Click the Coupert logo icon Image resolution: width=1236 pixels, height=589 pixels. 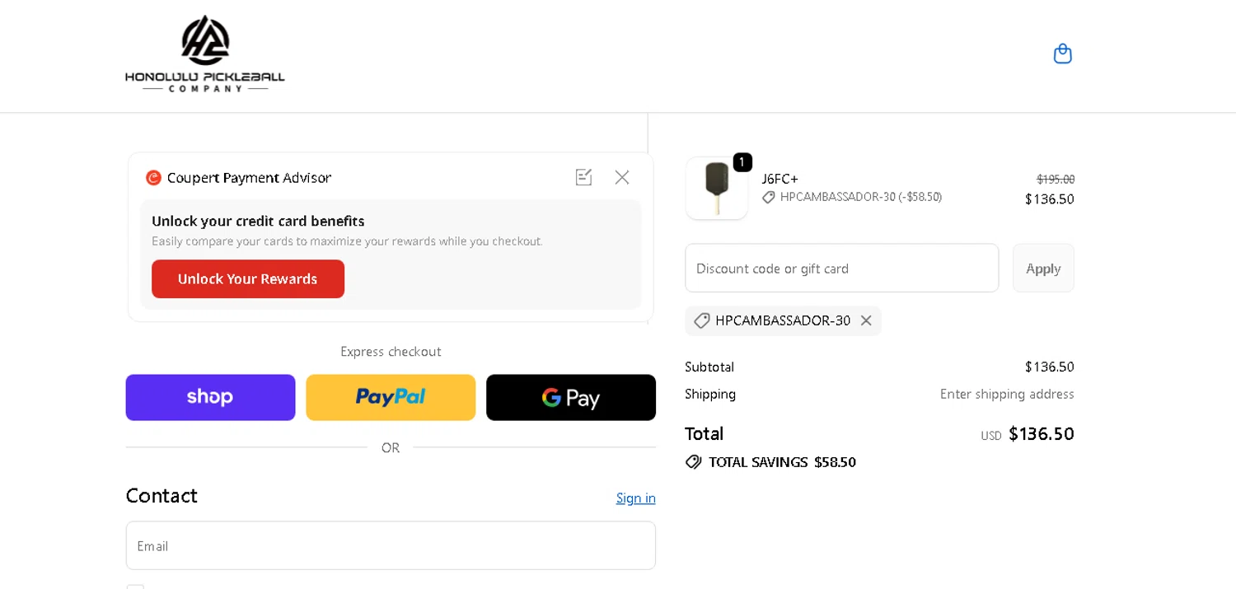[153, 178]
